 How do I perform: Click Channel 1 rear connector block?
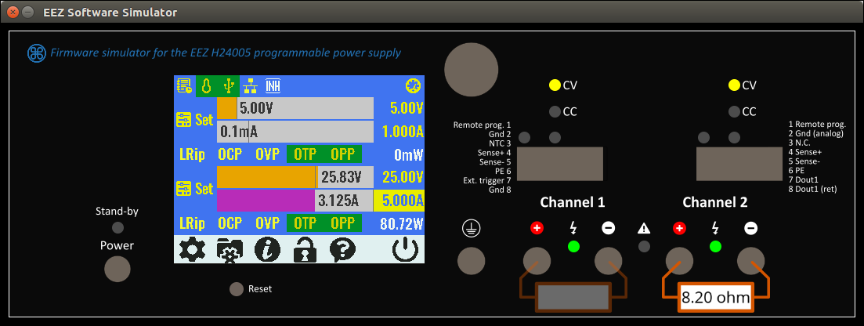(559, 164)
